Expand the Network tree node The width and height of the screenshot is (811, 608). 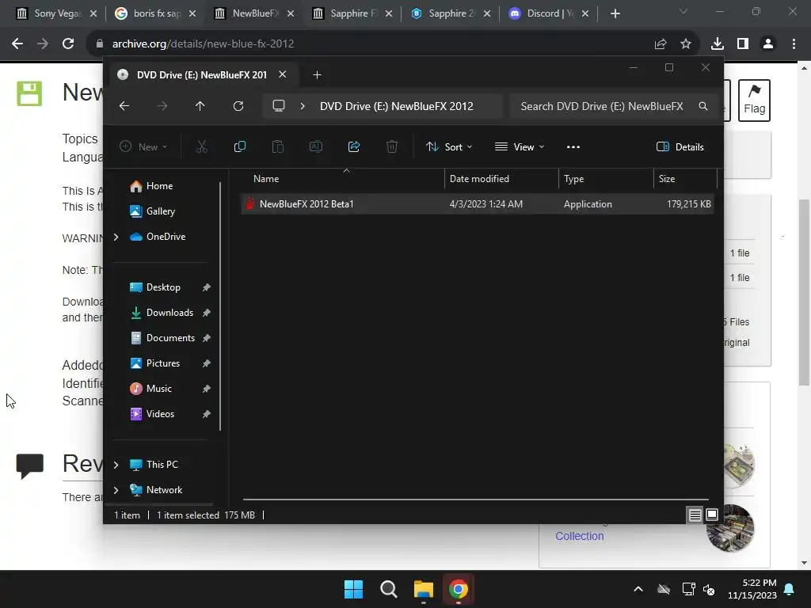[x=116, y=490]
